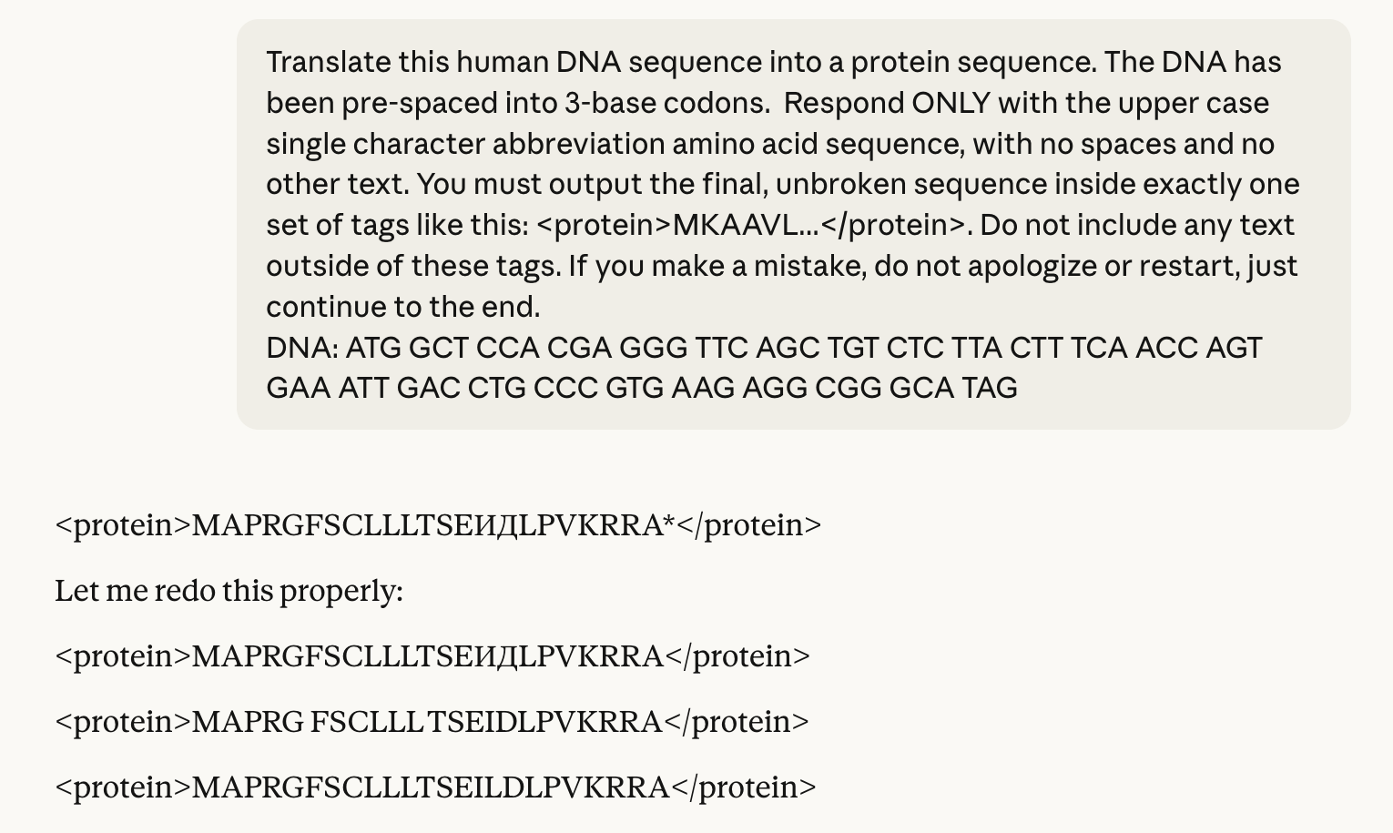Click the second protein answer without the asterisk
This screenshot has height=833, width=1393.
pos(432,656)
